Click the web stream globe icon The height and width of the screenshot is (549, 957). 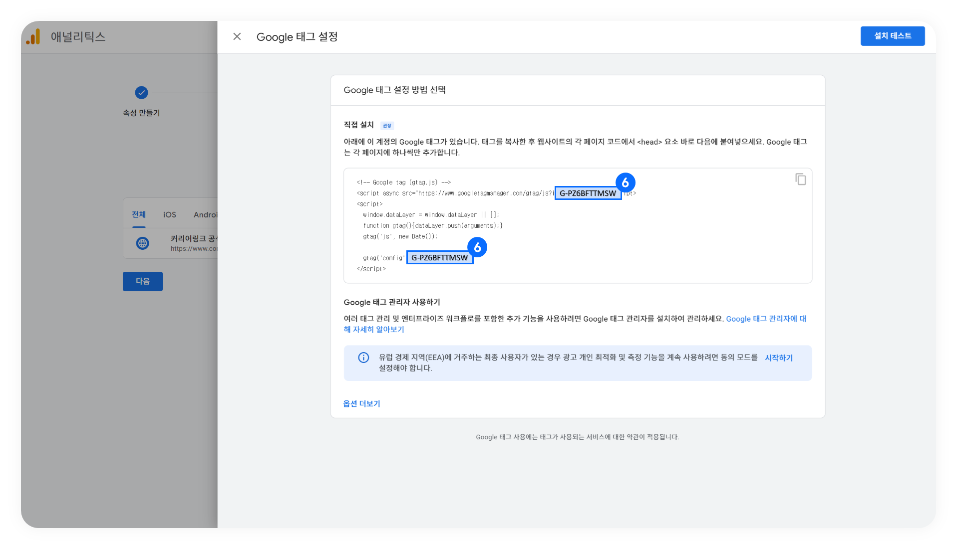click(x=143, y=243)
